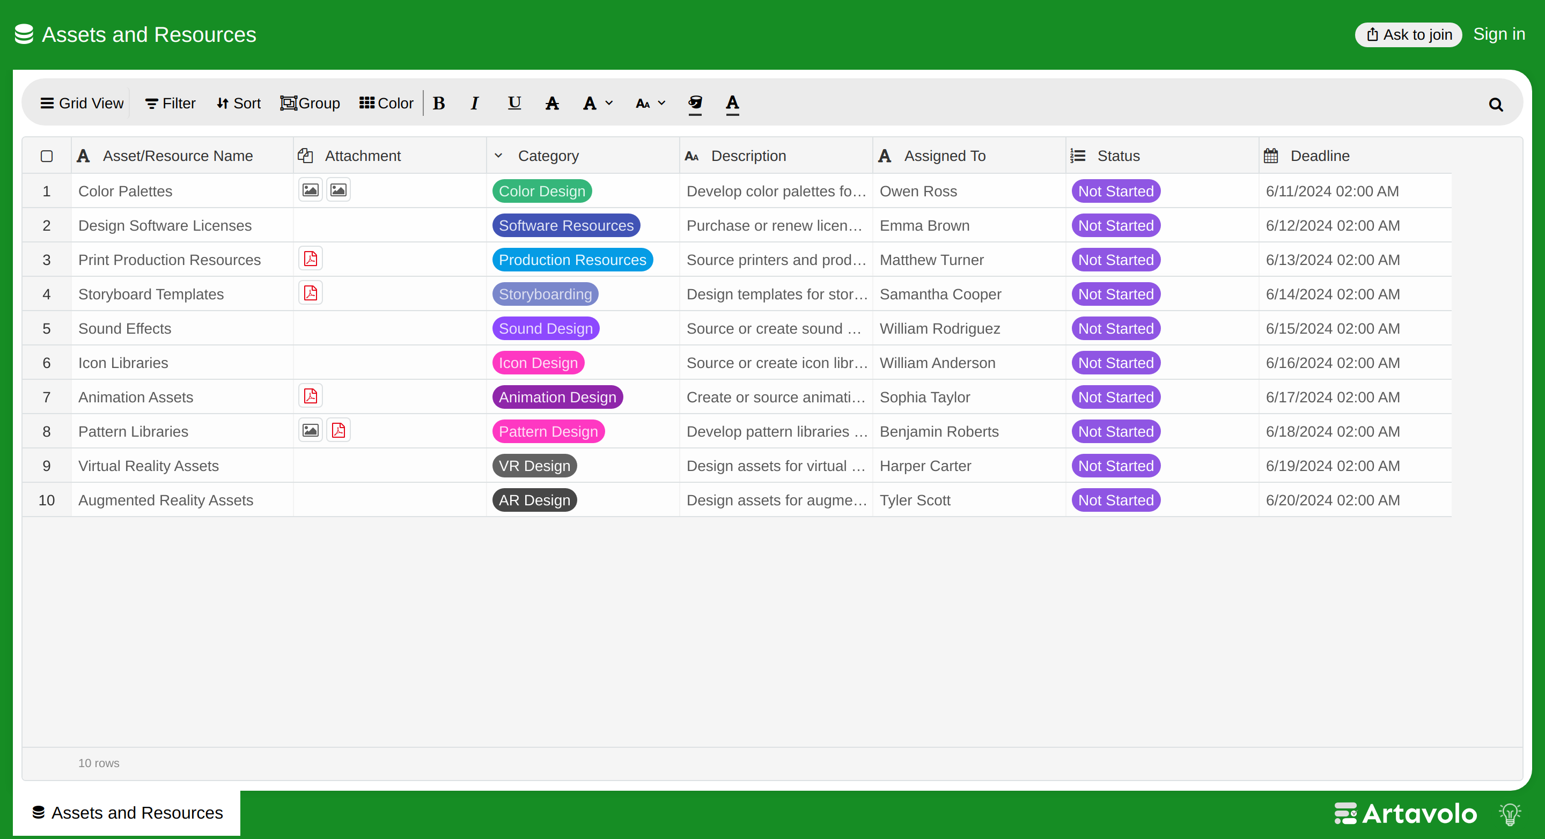
Task: Select the Sound Design category tag
Action: 546,329
